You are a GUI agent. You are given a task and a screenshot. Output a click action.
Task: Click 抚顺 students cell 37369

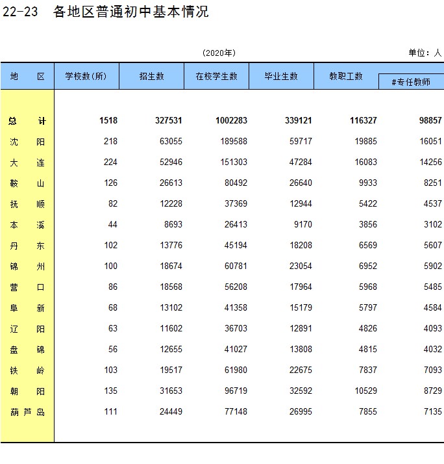coord(236,203)
